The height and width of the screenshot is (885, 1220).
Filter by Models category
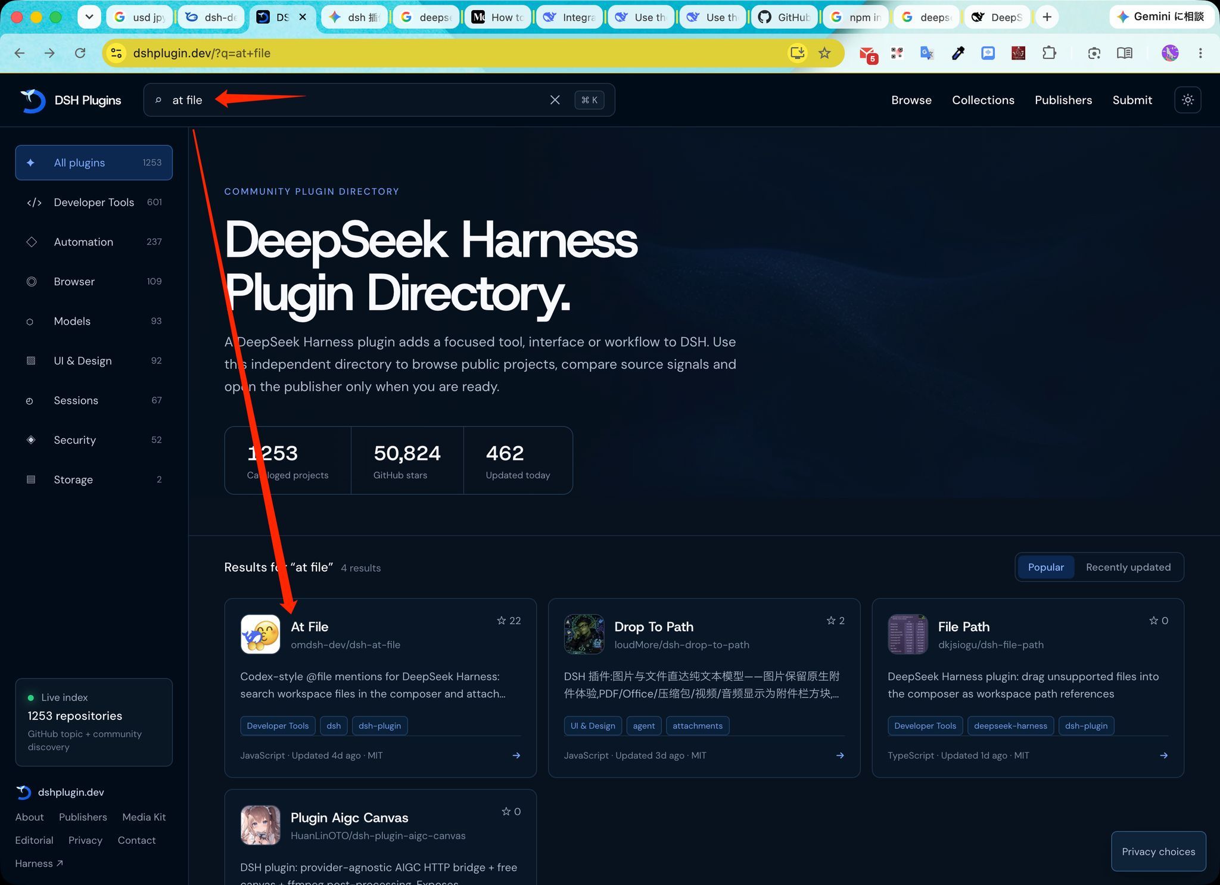tap(94, 321)
